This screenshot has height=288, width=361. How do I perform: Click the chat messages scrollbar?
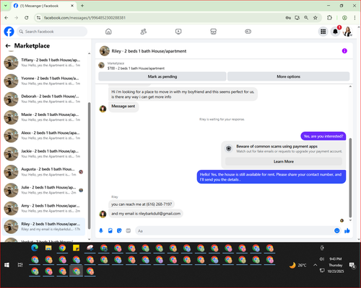pos(350,178)
